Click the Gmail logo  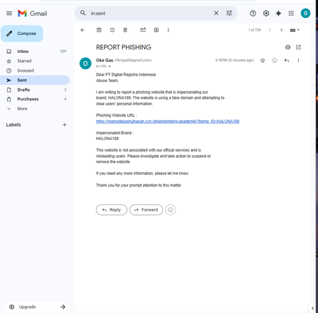coord(32,13)
